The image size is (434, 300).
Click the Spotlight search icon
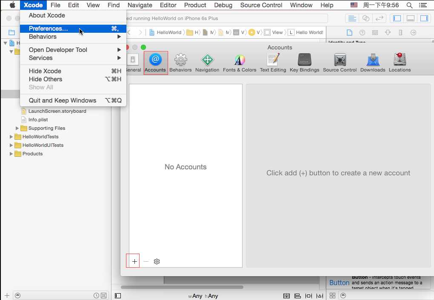(x=409, y=5)
